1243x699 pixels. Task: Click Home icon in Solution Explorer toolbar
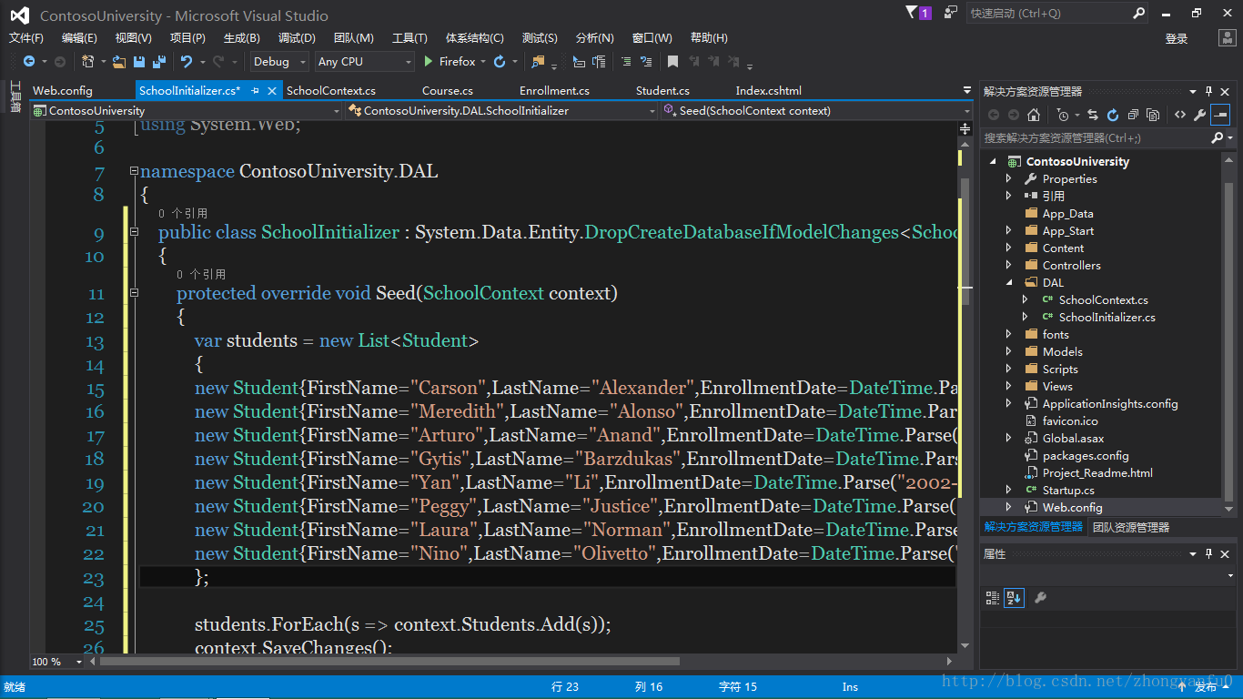click(x=1034, y=115)
